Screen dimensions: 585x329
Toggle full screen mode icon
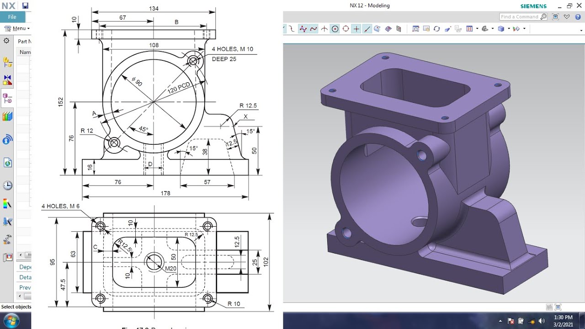556,17
